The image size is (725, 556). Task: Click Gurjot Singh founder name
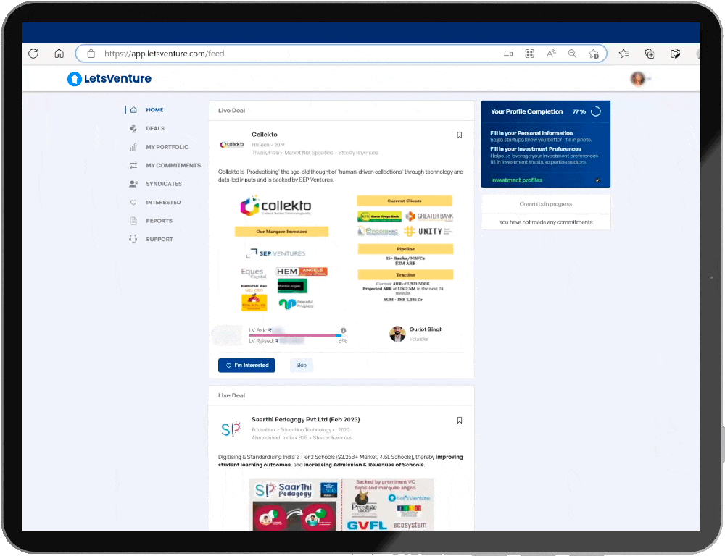point(426,329)
